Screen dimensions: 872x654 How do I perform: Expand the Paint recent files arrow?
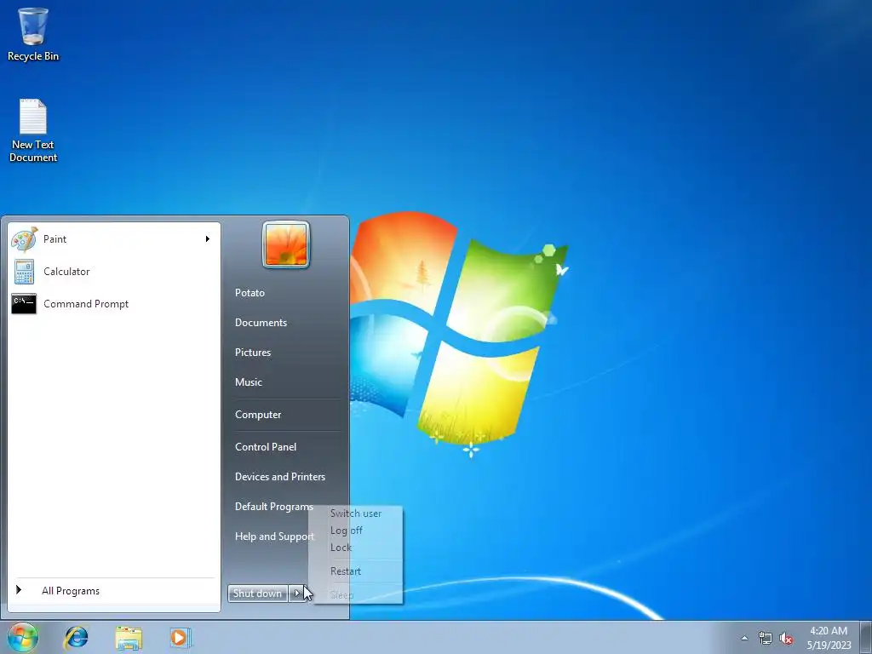(208, 239)
